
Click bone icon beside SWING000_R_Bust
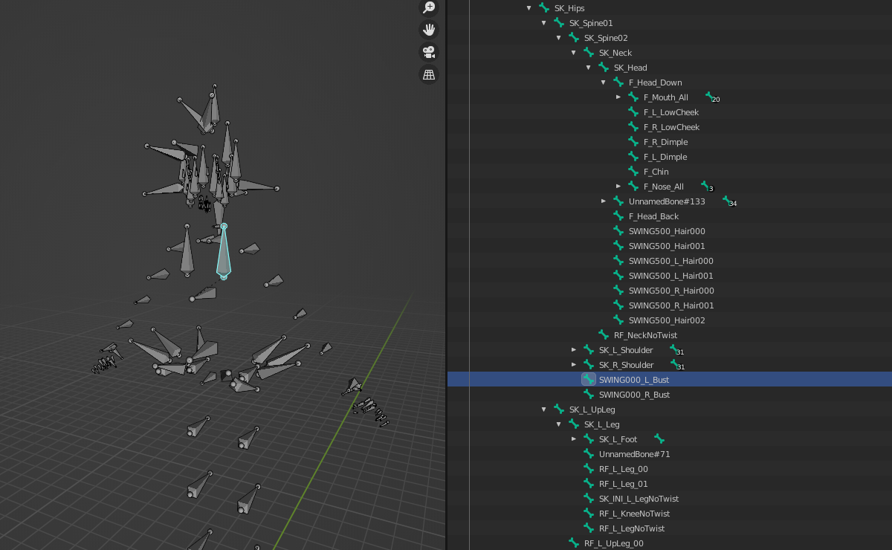tap(589, 394)
